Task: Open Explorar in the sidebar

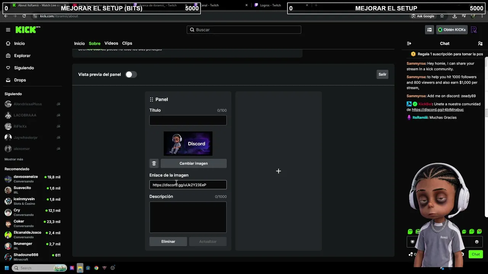Action: [x=18, y=56]
